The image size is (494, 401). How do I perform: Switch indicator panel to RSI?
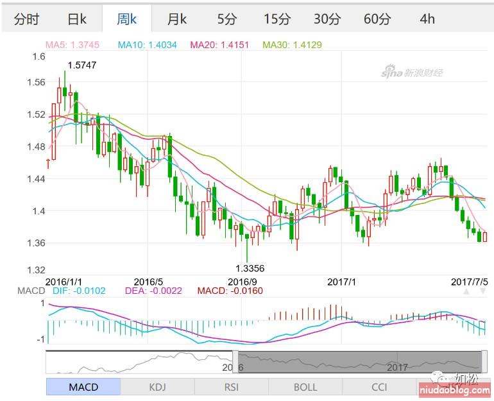(x=231, y=387)
